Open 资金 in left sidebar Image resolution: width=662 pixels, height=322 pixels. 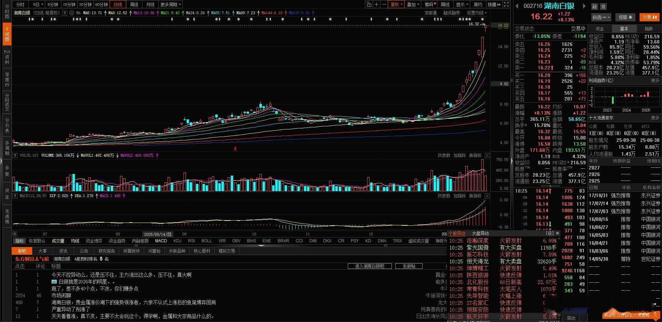pos(7,194)
